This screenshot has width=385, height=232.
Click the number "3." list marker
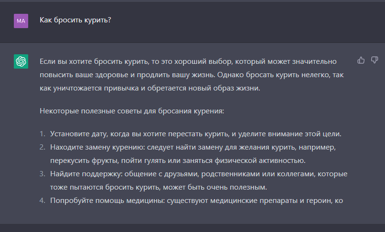[x=43, y=173]
